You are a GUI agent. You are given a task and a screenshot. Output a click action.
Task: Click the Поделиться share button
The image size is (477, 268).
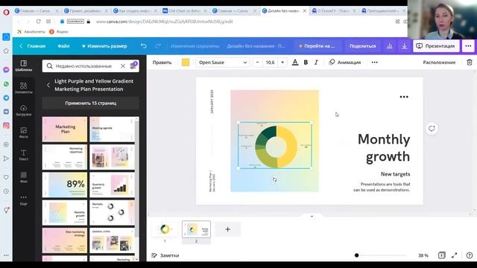363,46
